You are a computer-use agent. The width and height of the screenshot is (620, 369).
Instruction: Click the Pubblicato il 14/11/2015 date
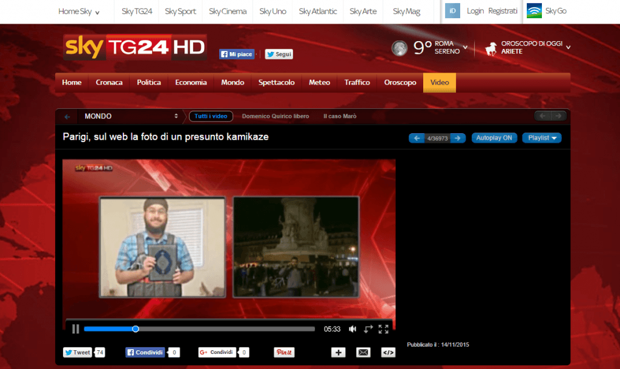(438, 345)
